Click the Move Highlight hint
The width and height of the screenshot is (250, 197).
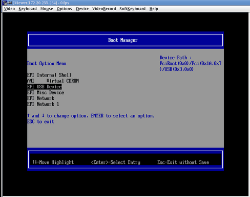pyautogui.click(x=53, y=162)
